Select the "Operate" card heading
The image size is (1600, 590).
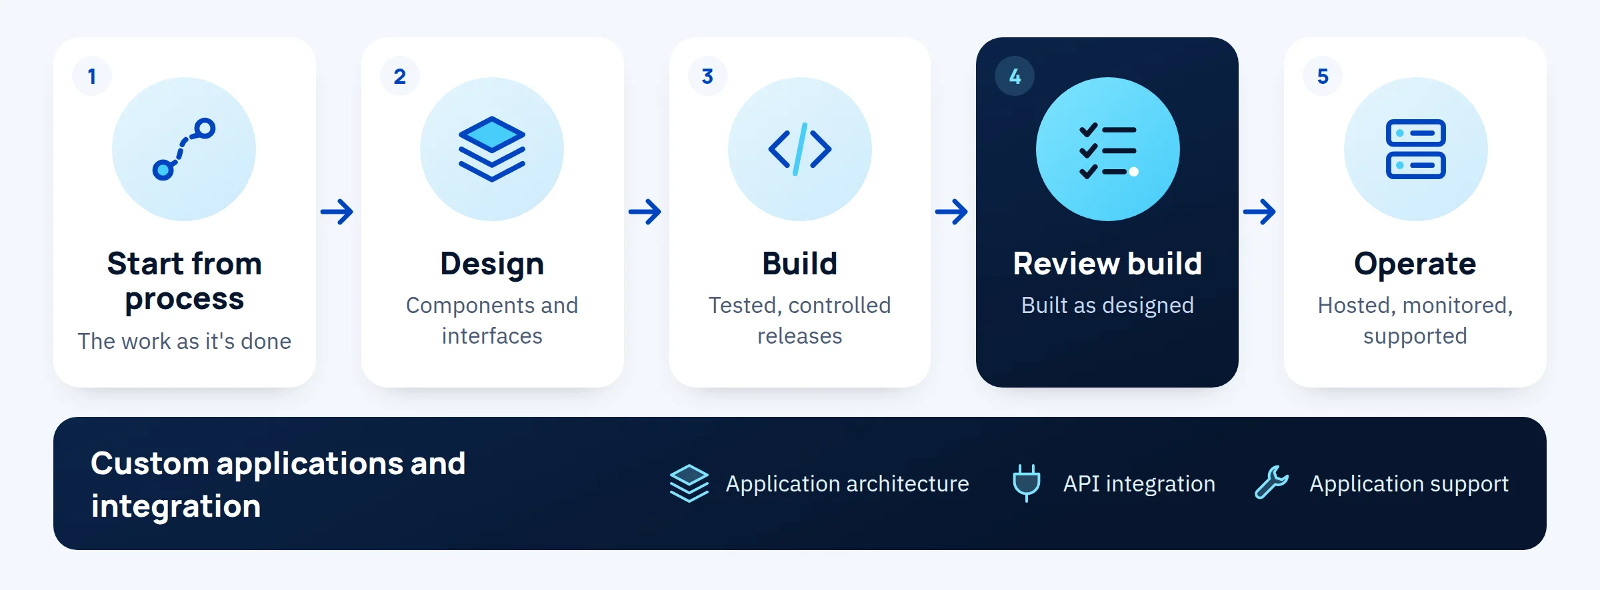1415,264
